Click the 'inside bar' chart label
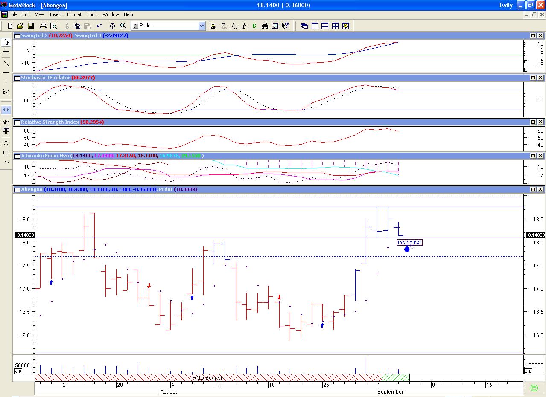This screenshot has width=546, height=397. (x=409, y=243)
